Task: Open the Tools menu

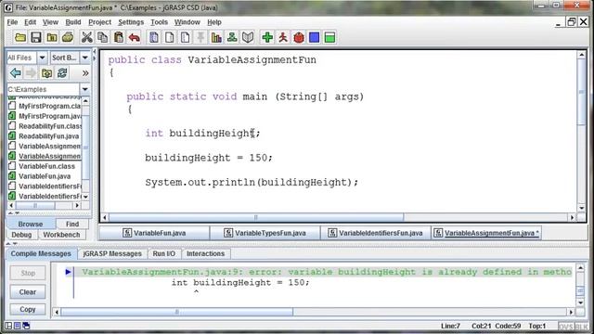Action: pyautogui.click(x=159, y=22)
